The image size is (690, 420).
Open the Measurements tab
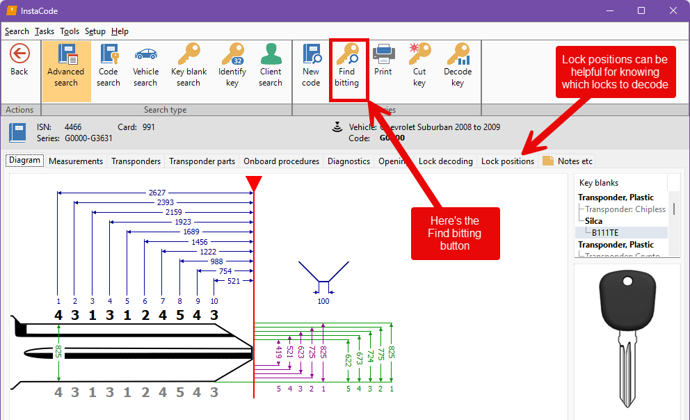pos(75,161)
